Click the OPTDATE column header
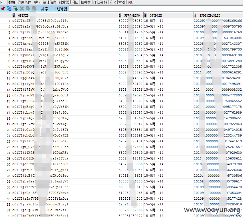Screen dimensions: 243x218 point(169,15)
